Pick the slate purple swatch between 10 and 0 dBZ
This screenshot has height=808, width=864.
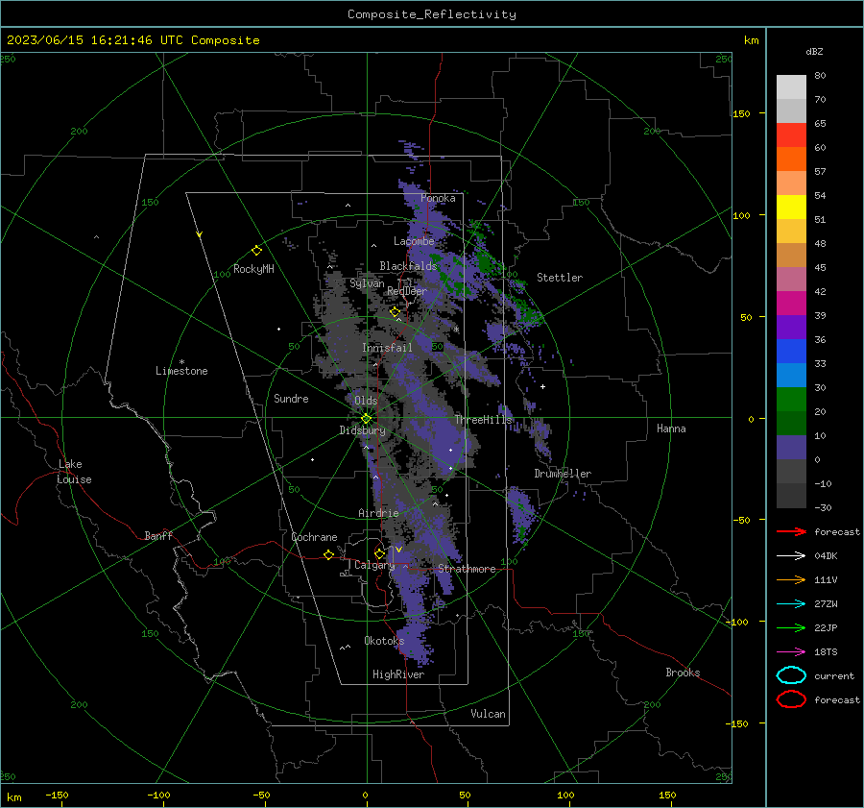point(791,448)
